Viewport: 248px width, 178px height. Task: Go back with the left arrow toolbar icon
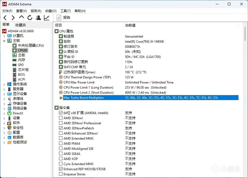[x=5, y=18]
